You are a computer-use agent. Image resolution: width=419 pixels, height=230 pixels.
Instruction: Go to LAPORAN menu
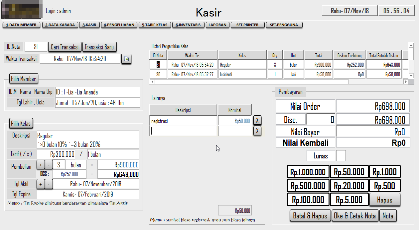217,25
